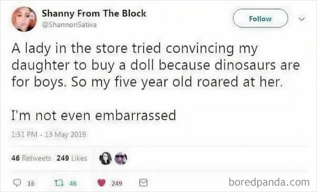Click the boredpanda.com watermark

pyautogui.click(x=269, y=182)
